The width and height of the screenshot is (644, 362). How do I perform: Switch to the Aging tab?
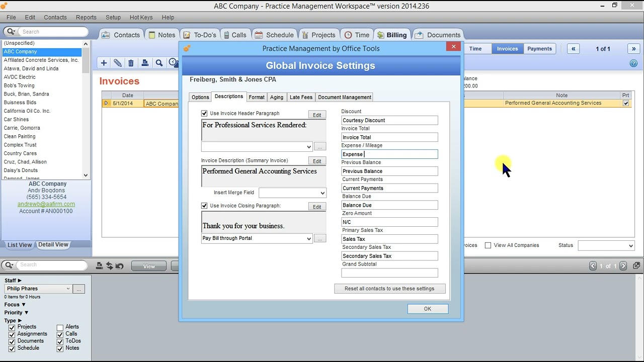(x=277, y=97)
